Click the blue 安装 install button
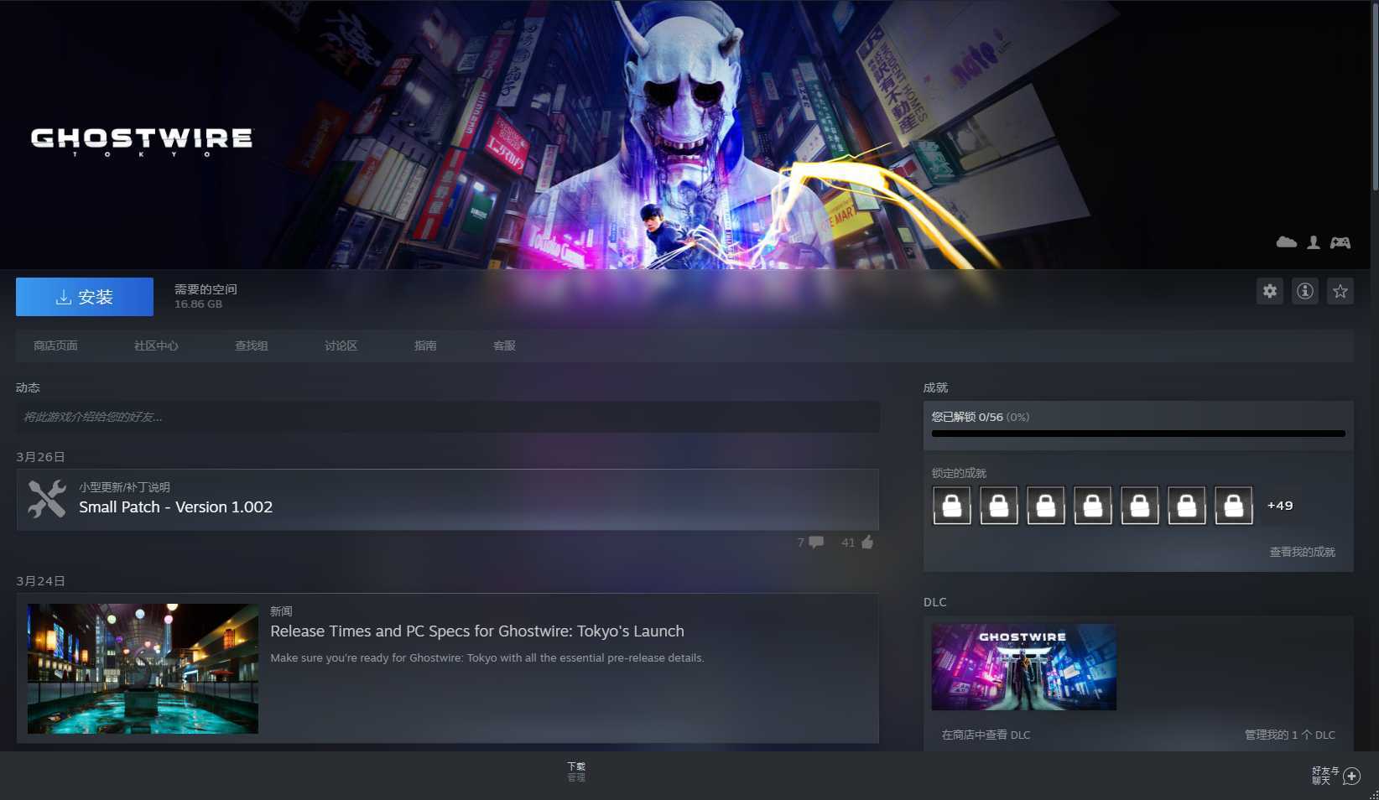 pyautogui.click(x=85, y=297)
